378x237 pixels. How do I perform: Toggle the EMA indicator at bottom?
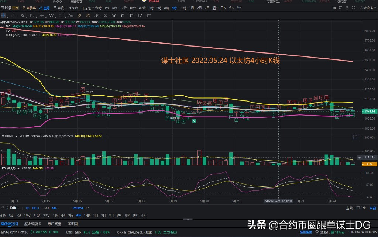click(46, 208)
